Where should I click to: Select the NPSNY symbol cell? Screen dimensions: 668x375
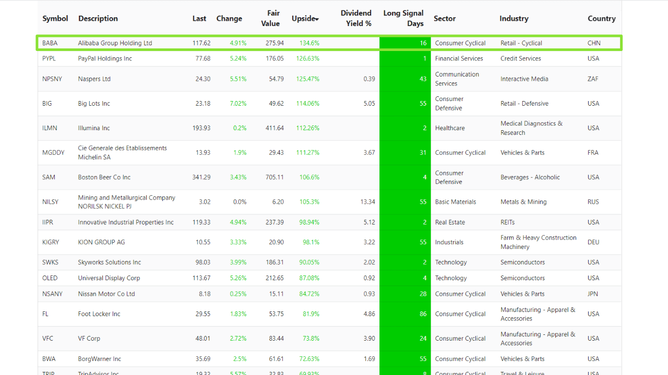tap(52, 79)
